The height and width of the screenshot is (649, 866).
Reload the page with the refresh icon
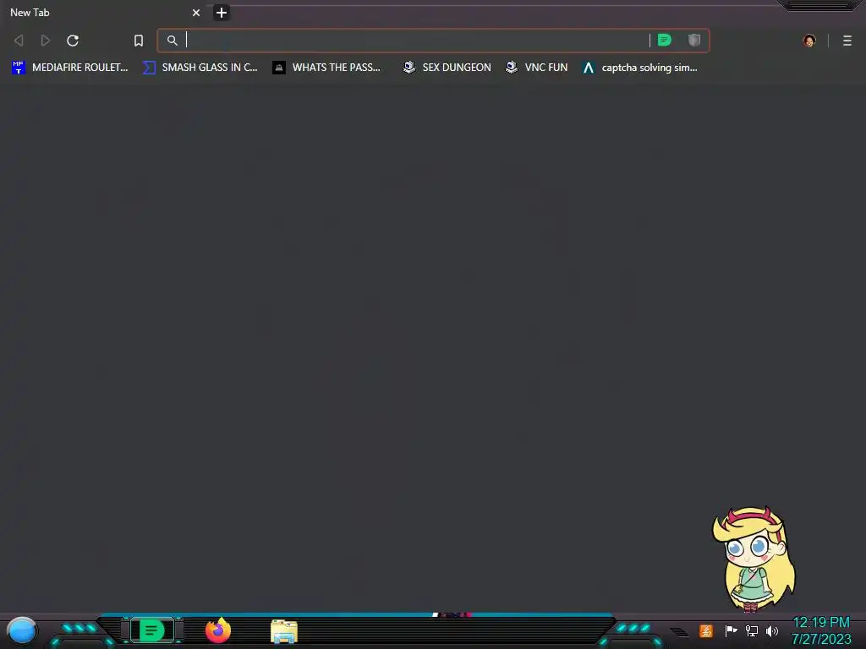73,41
